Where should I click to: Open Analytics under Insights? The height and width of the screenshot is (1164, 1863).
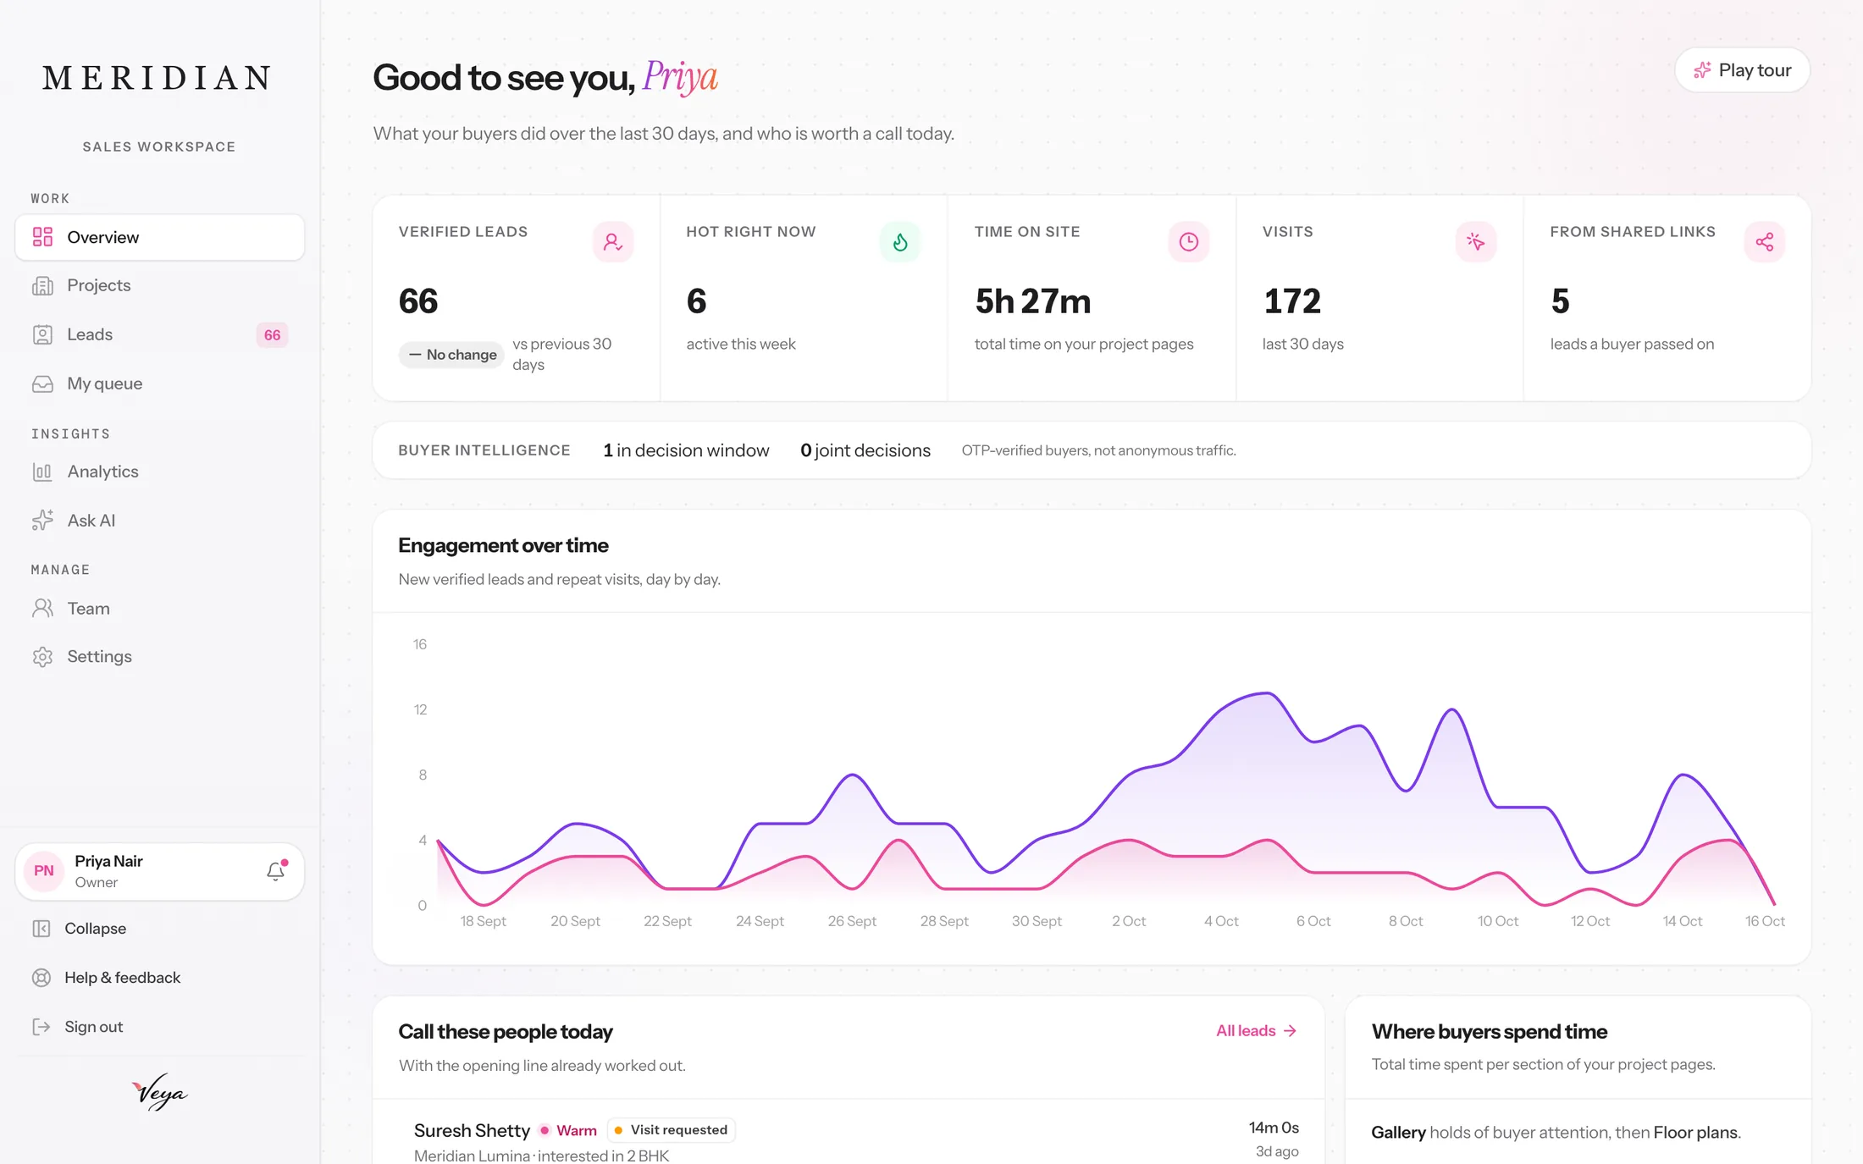pos(159,472)
